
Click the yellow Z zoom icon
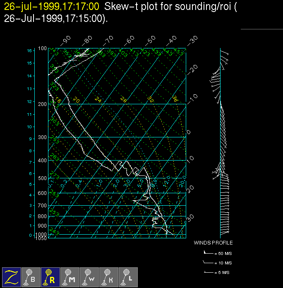(x=12, y=277)
